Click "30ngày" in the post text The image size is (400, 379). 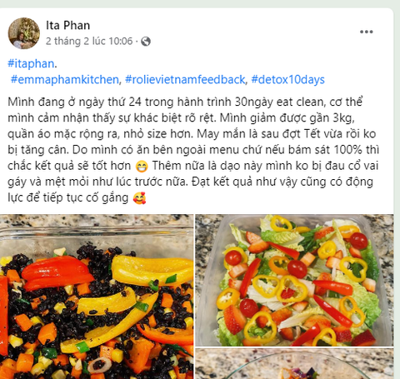(254, 102)
